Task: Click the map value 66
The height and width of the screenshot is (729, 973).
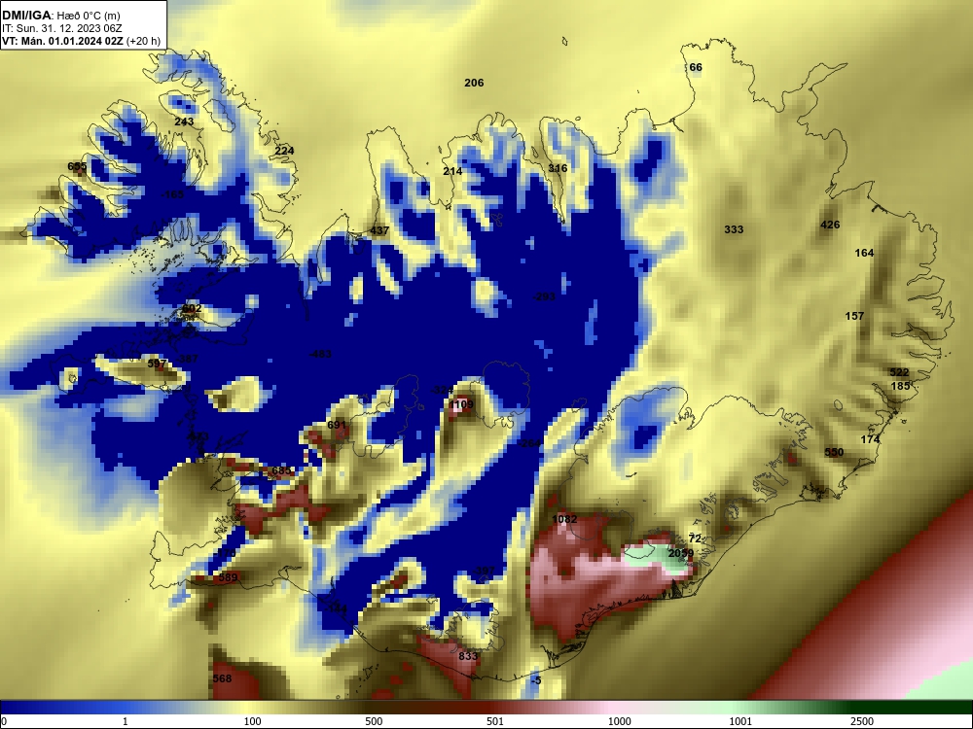Action: [696, 68]
